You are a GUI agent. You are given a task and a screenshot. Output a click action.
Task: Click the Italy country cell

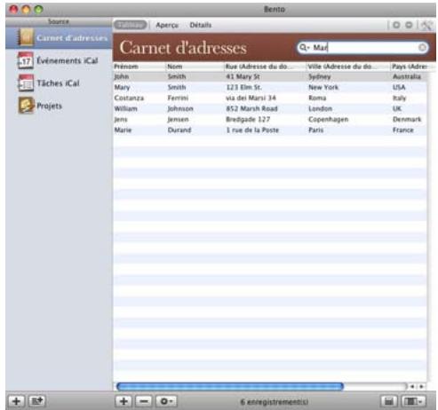(399, 98)
